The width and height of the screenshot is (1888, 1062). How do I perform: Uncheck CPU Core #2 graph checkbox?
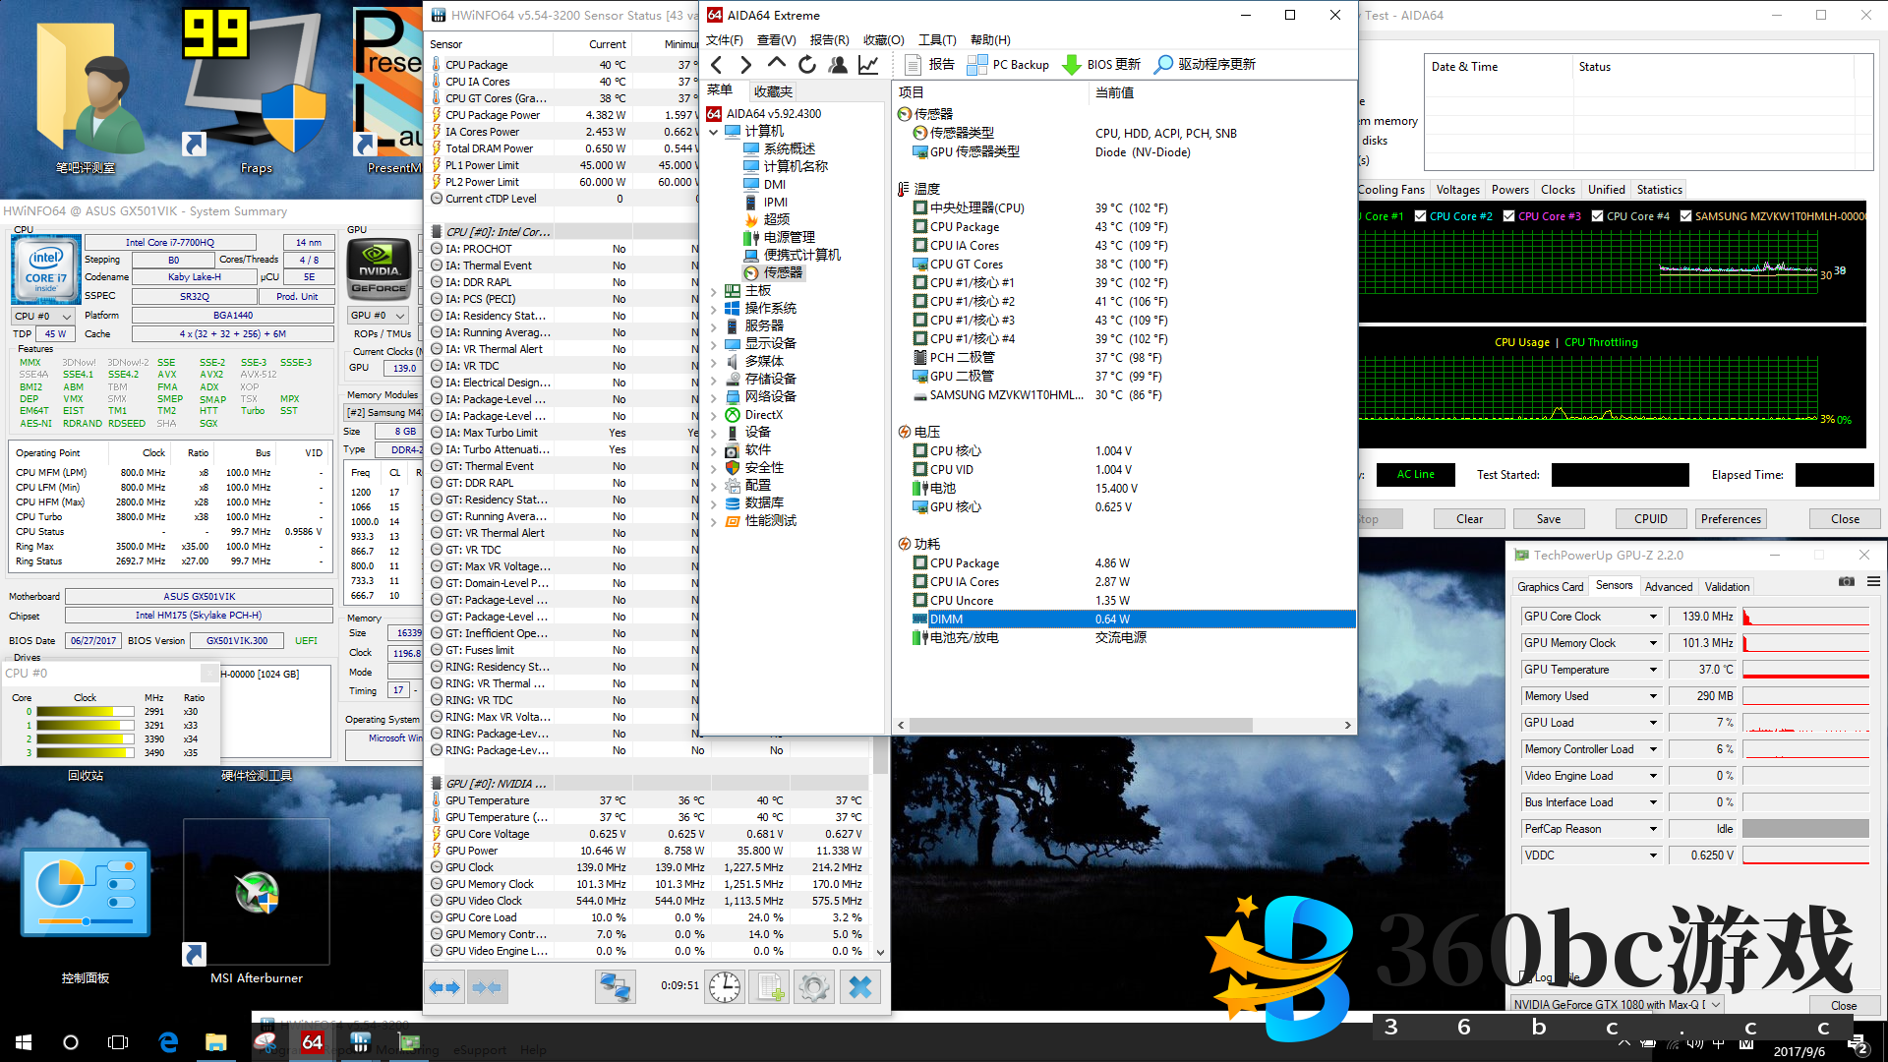1420,216
